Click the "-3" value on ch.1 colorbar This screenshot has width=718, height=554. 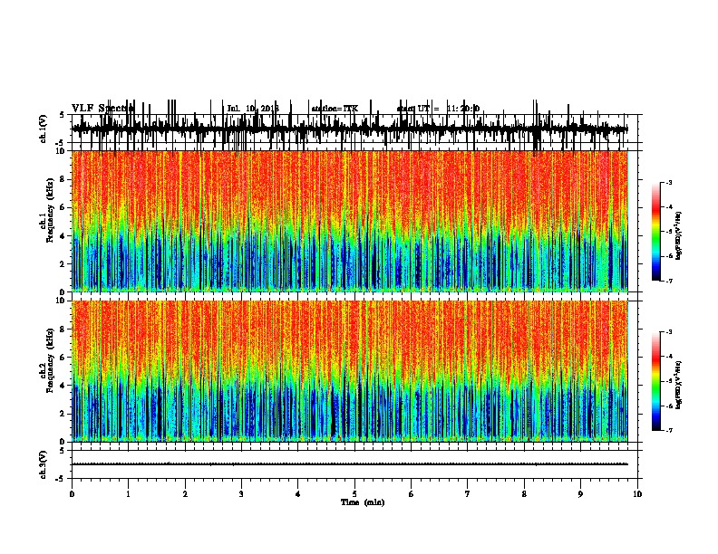point(668,182)
